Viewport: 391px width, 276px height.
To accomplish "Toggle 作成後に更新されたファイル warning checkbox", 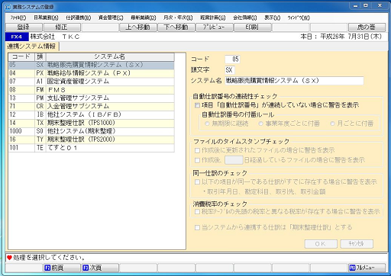I will click(197, 150).
